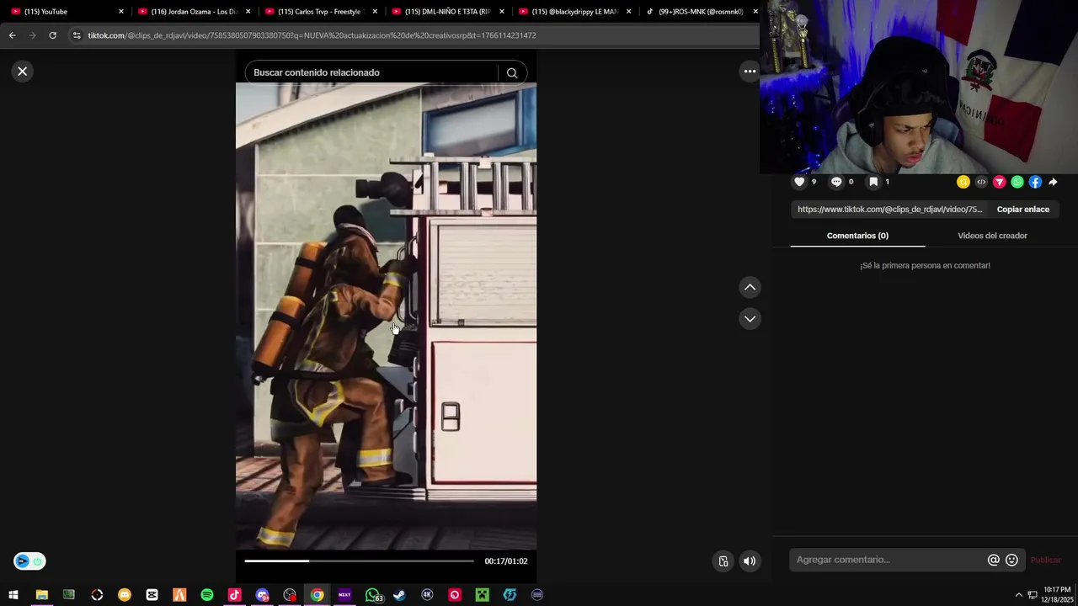The image size is (1078, 606).
Task: Repost the video with yellow repost icon
Action: 963,182
